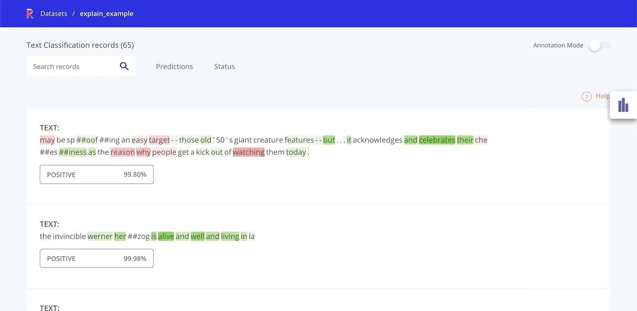This screenshot has height=311, width=637.
Task: Open the Status filter dropdown
Action: point(224,66)
